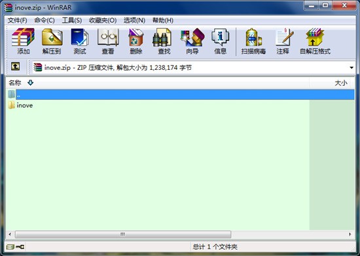Click the scrollbar left arrow

point(10,234)
